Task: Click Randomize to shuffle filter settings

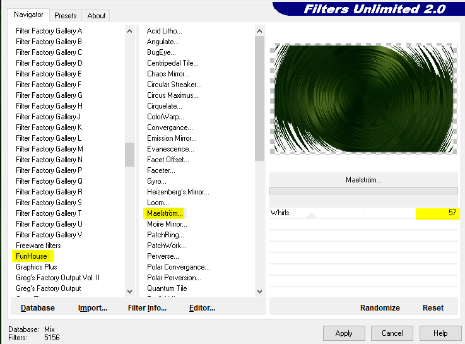Action: click(x=380, y=308)
